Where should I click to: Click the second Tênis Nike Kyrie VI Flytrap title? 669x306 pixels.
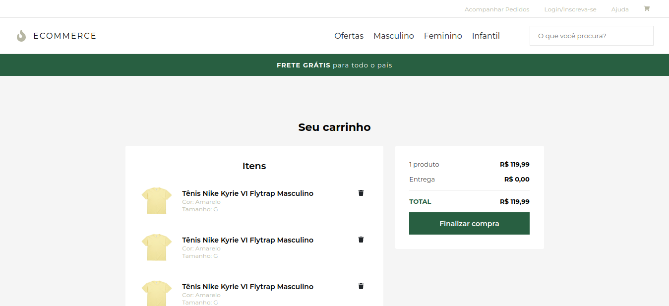(247, 240)
